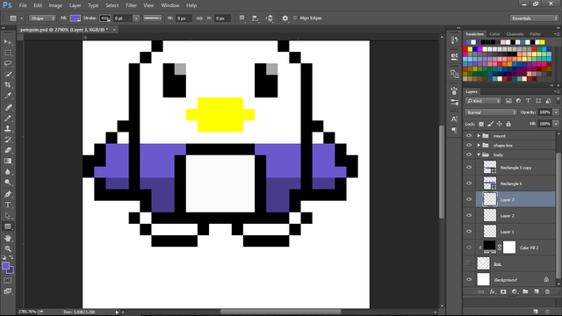This screenshot has width=562, height=316.
Task: Select the Lasso tool
Action: (x=8, y=64)
